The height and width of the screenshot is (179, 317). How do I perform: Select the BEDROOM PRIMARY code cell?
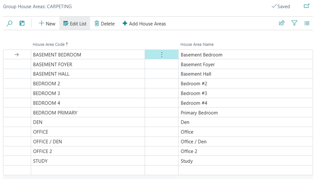[x=88, y=113]
